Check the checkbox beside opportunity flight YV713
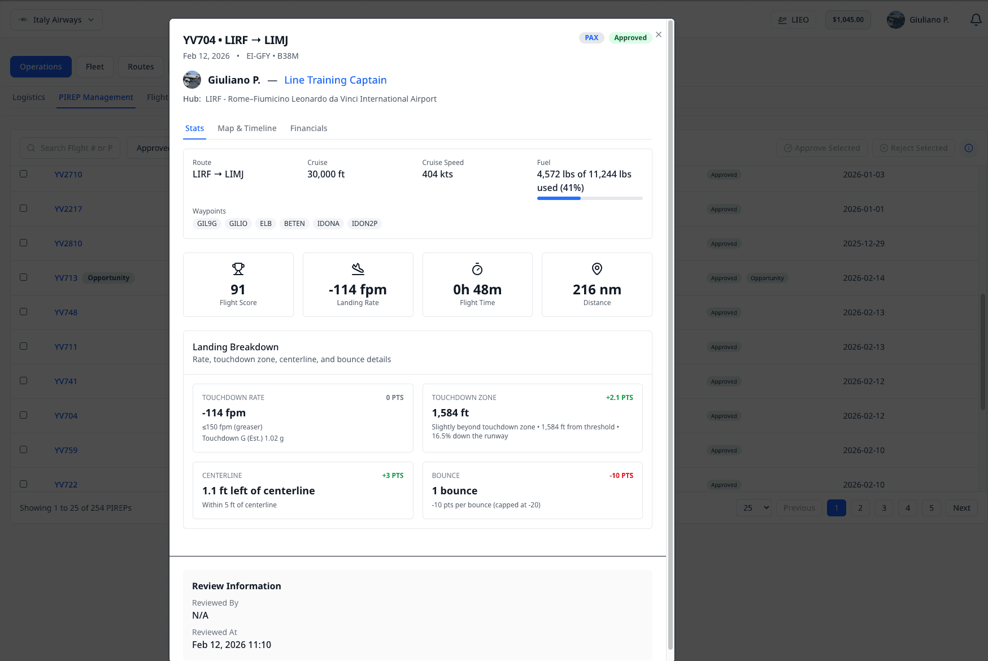Image resolution: width=988 pixels, height=661 pixels. pyautogui.click(x=23, y=277)
